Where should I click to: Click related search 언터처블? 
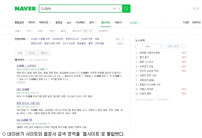(99, 43)
